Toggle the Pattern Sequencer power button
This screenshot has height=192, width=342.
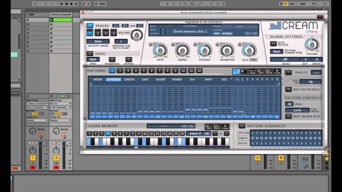click(242, 126)
